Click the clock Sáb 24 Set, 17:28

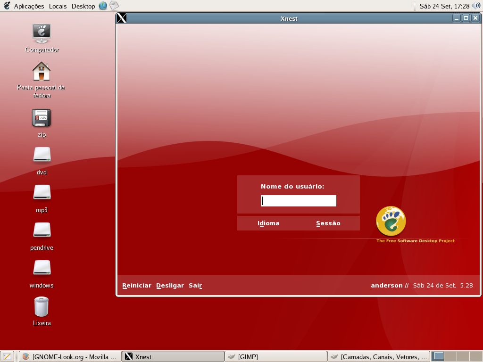tap(444, 6)
